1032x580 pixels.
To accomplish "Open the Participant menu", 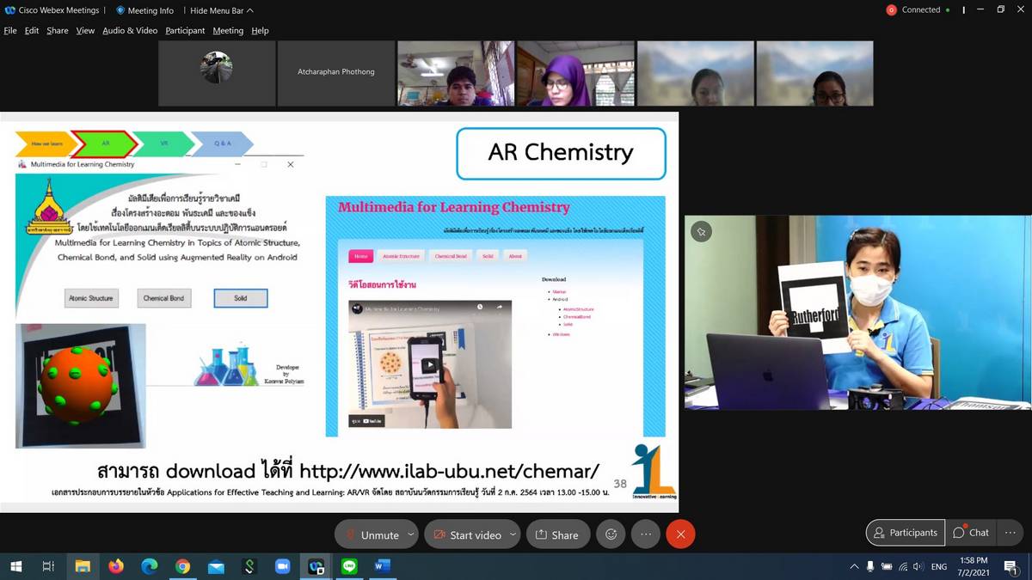I will [185, 30].
